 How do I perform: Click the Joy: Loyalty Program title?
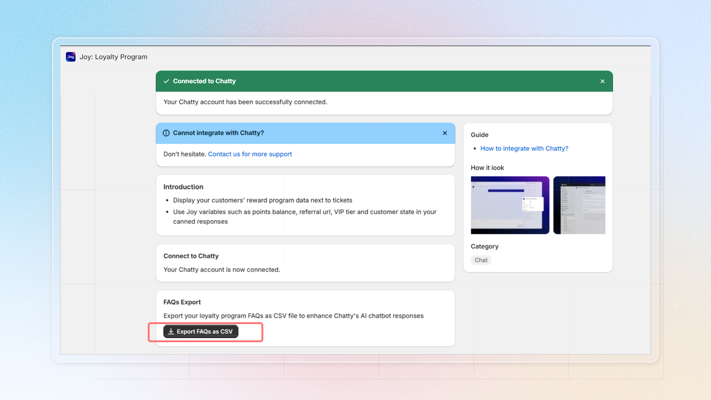(113, 57)
